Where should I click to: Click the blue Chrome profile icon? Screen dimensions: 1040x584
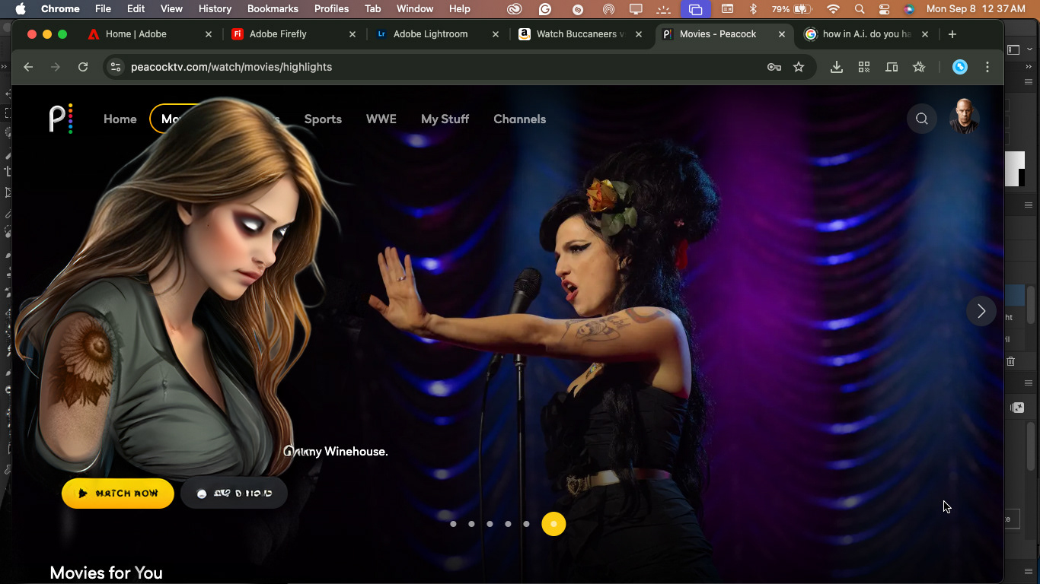pos(960,67)
